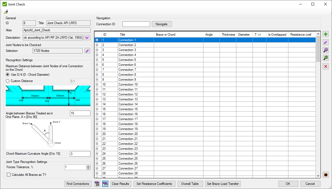Viewport: 332px width, 189px height.
Task: Click the red X delete connection icon
Action: (x=326, y=66)
